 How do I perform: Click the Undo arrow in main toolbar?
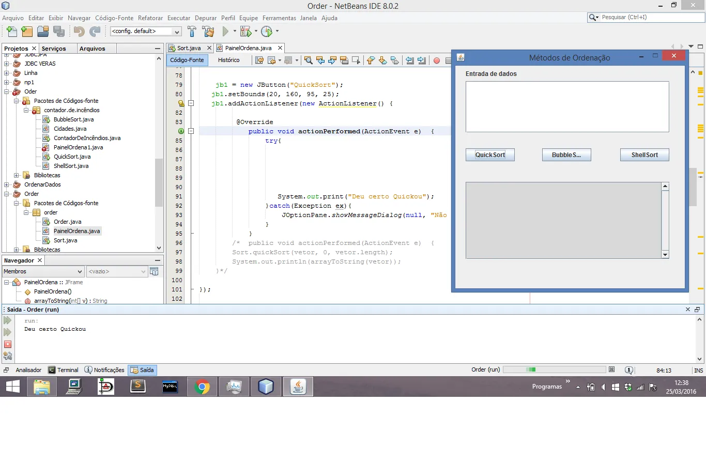[79, 32]
